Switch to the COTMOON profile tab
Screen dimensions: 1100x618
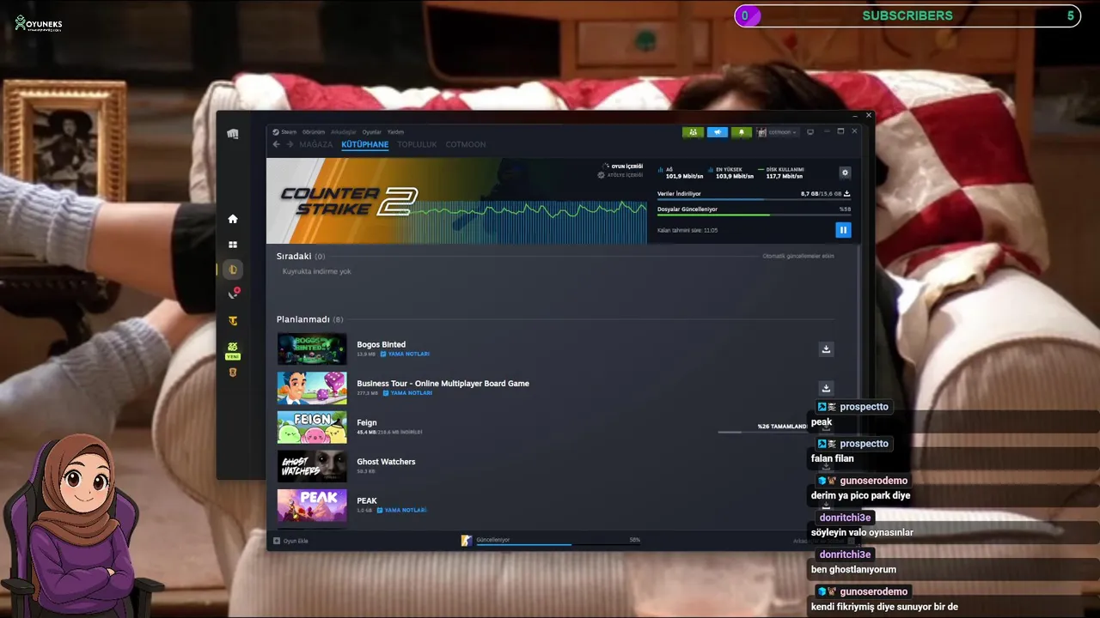(466, 144)
